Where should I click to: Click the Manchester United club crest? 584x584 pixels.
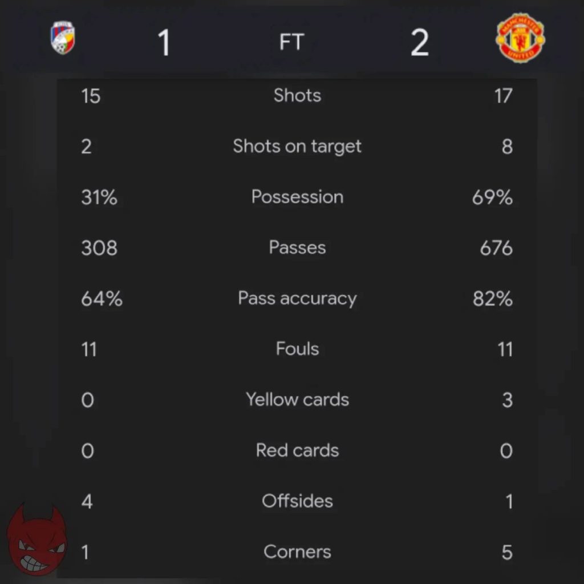pyautogui.click(x=520, y=39)
